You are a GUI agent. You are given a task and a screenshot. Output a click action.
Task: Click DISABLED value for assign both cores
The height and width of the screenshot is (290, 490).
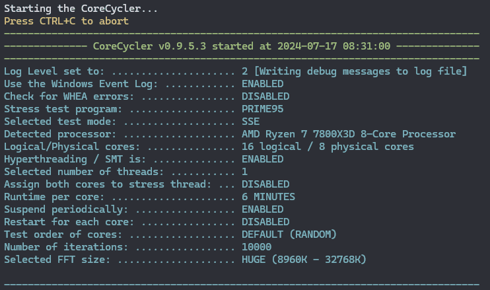click(x=265, y=184)
